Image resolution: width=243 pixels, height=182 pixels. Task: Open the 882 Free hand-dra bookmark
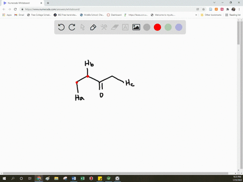point(65,15)
